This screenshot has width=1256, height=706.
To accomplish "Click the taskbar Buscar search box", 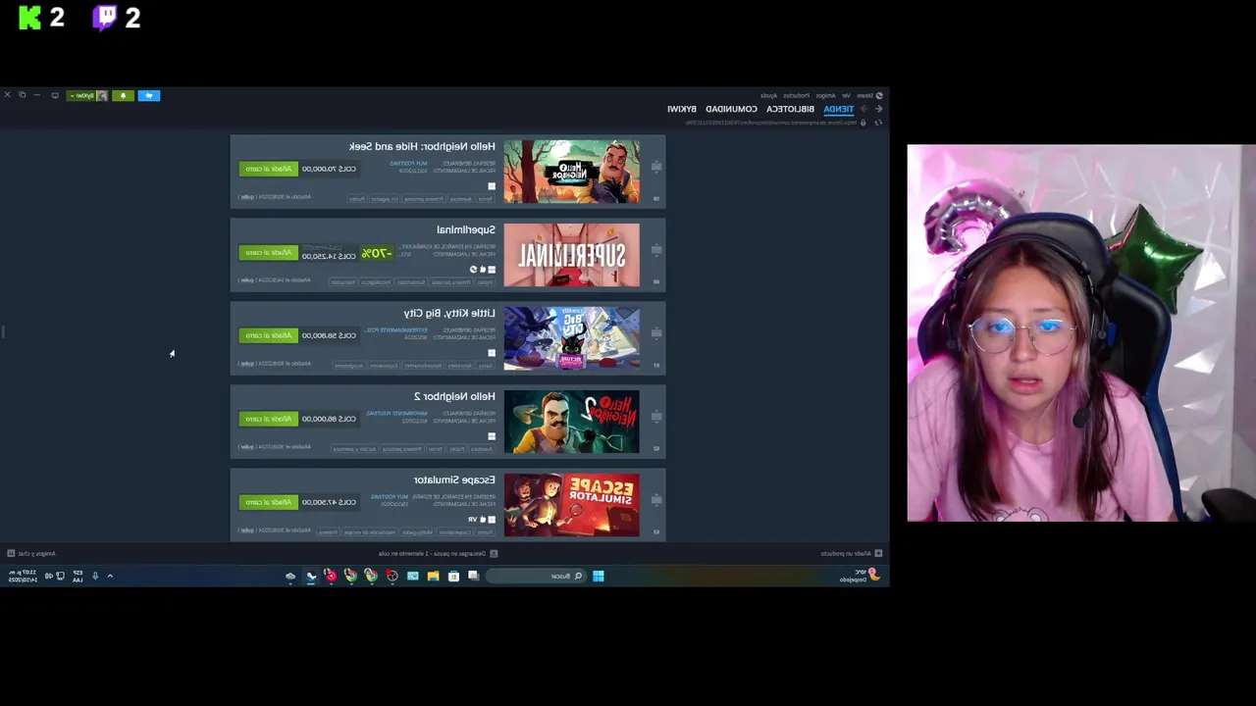I will pos(537,576).
